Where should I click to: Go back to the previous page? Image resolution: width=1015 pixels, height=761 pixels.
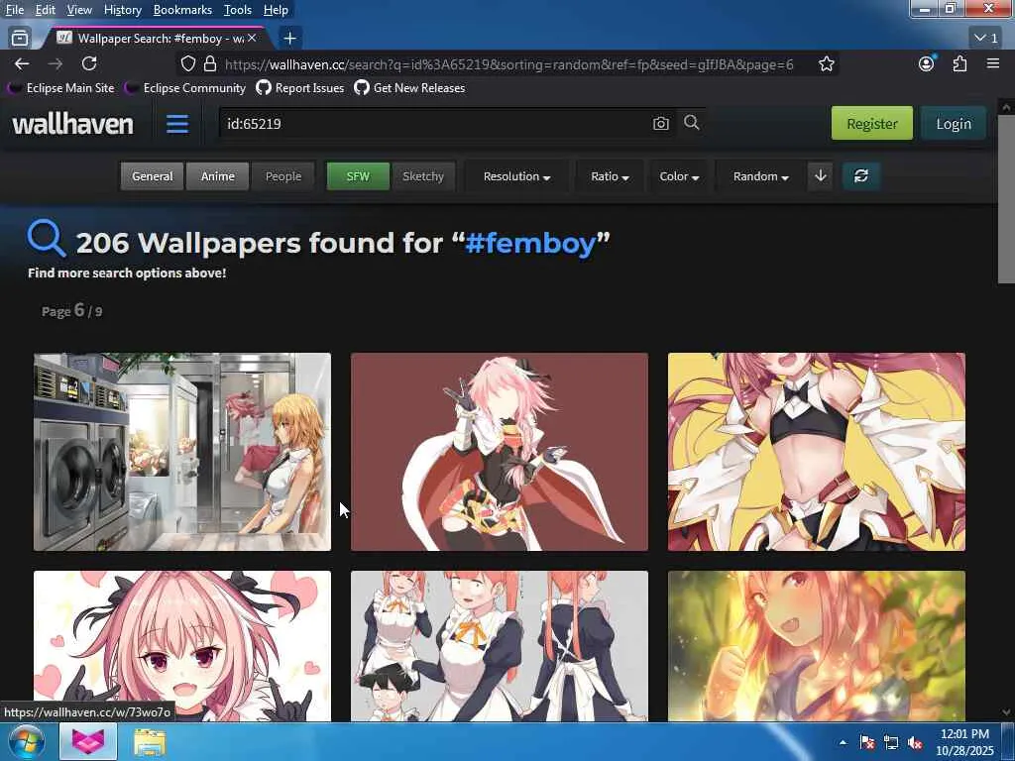click(x=22, y=63)
